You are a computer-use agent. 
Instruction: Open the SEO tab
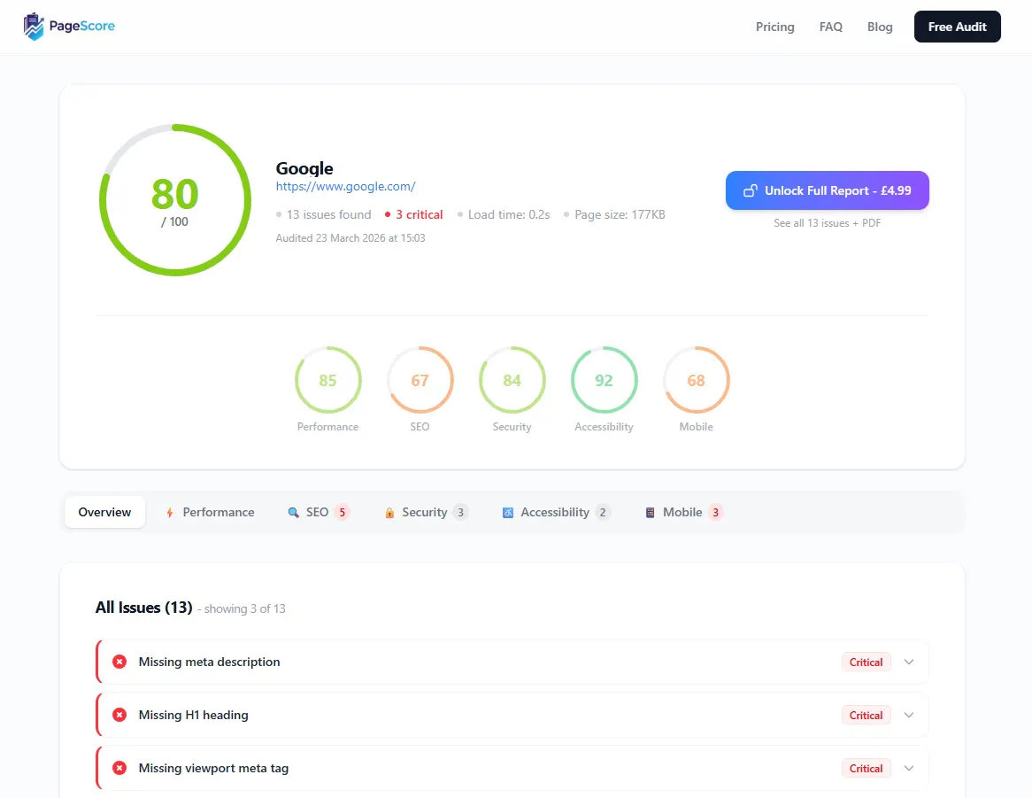click(x=319, y=512)
